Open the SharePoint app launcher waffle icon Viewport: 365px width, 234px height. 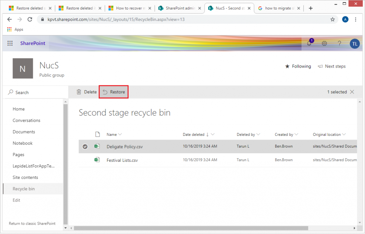point(10,43)
